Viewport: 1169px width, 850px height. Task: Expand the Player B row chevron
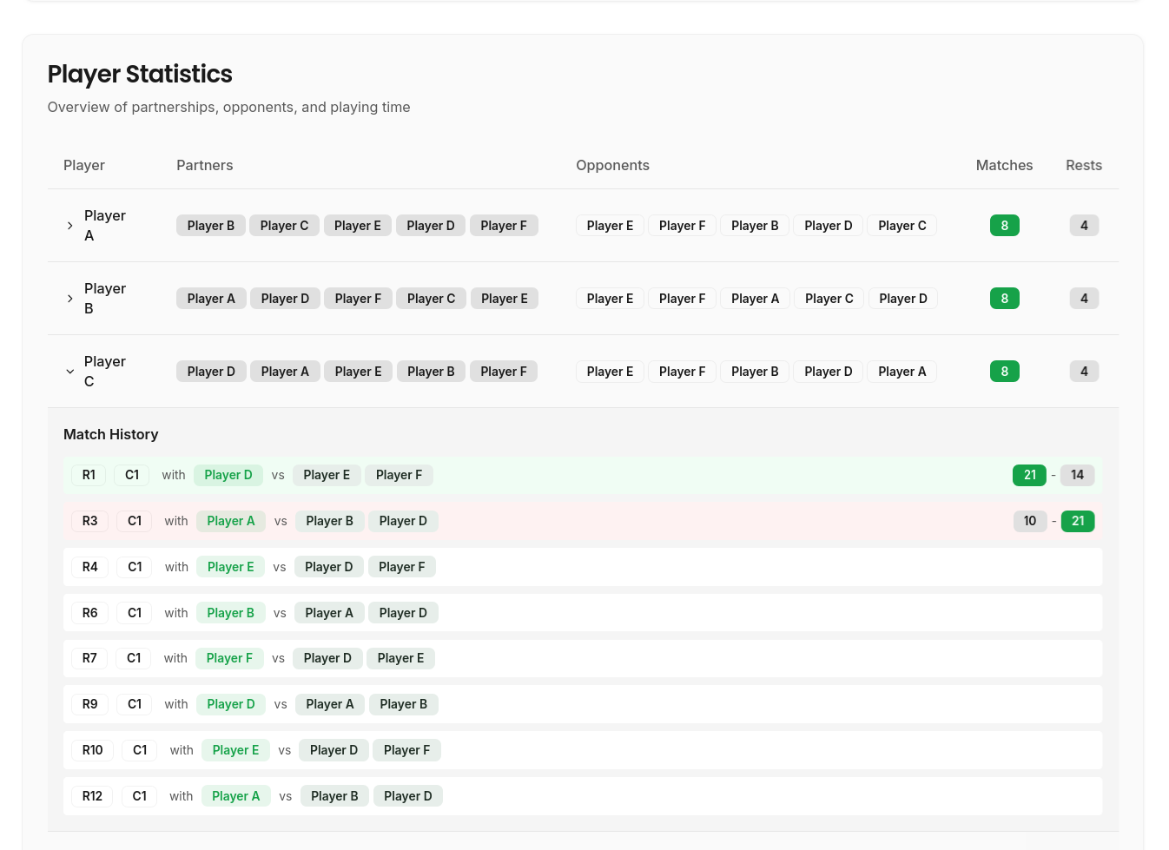click(x=70, y=299)
